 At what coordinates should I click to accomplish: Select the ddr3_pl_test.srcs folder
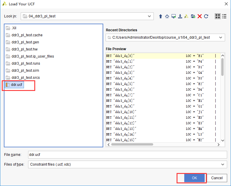(23, 77)
